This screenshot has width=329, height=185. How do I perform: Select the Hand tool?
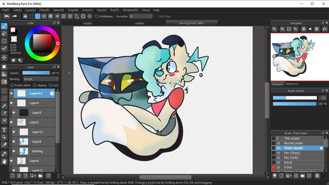pos(4,162)
